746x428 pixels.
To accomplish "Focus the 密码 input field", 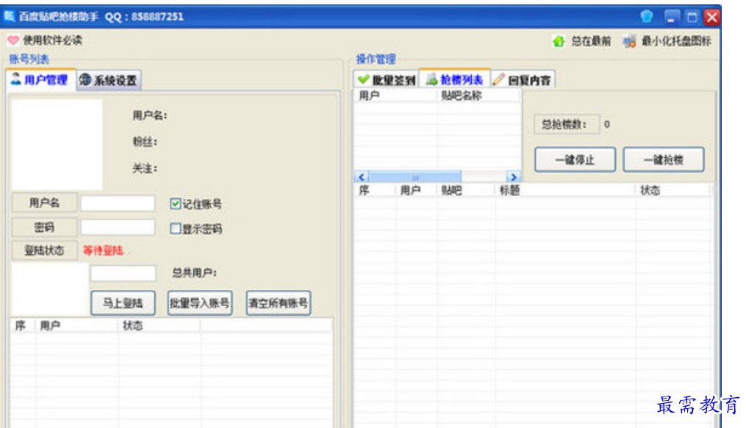I will pyautogui.click(x=118, y=228).
